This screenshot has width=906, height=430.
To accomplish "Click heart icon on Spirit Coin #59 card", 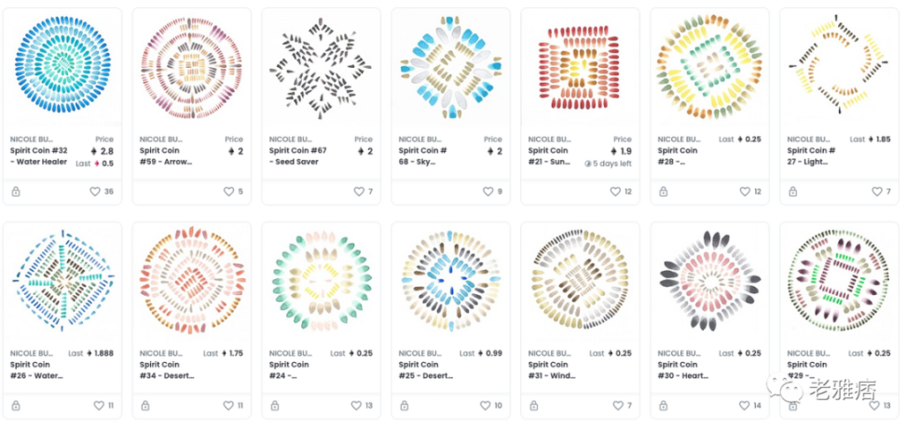I will [226, 192].
